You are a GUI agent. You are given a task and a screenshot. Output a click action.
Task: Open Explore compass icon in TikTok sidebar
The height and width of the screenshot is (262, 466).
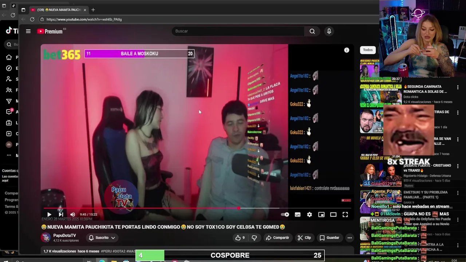9,68
